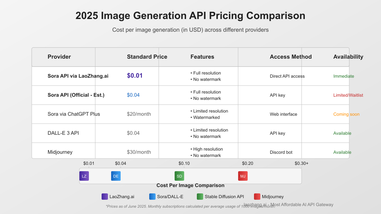Click the $0.10 axis label on the scale
The width and height of the screenshot is (381, 214).
184,163
